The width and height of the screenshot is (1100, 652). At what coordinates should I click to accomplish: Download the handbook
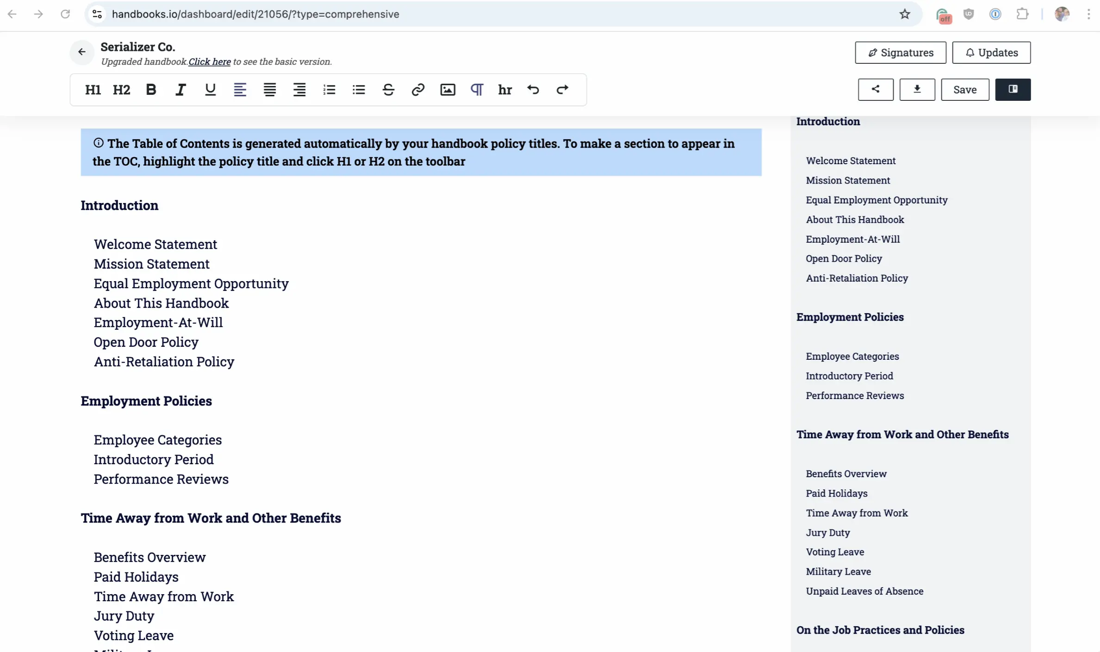click(917, 89)
